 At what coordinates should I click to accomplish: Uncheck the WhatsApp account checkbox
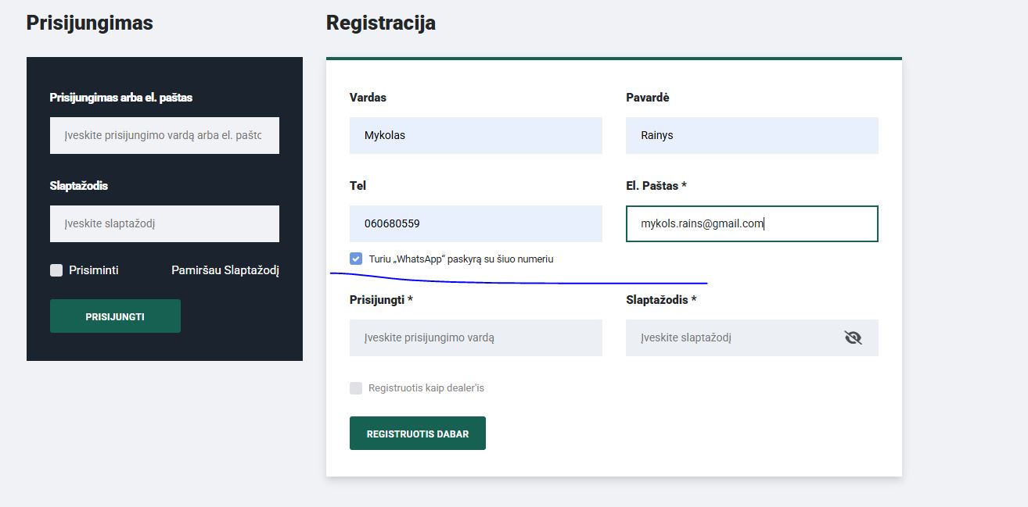(x=356, y=259)
